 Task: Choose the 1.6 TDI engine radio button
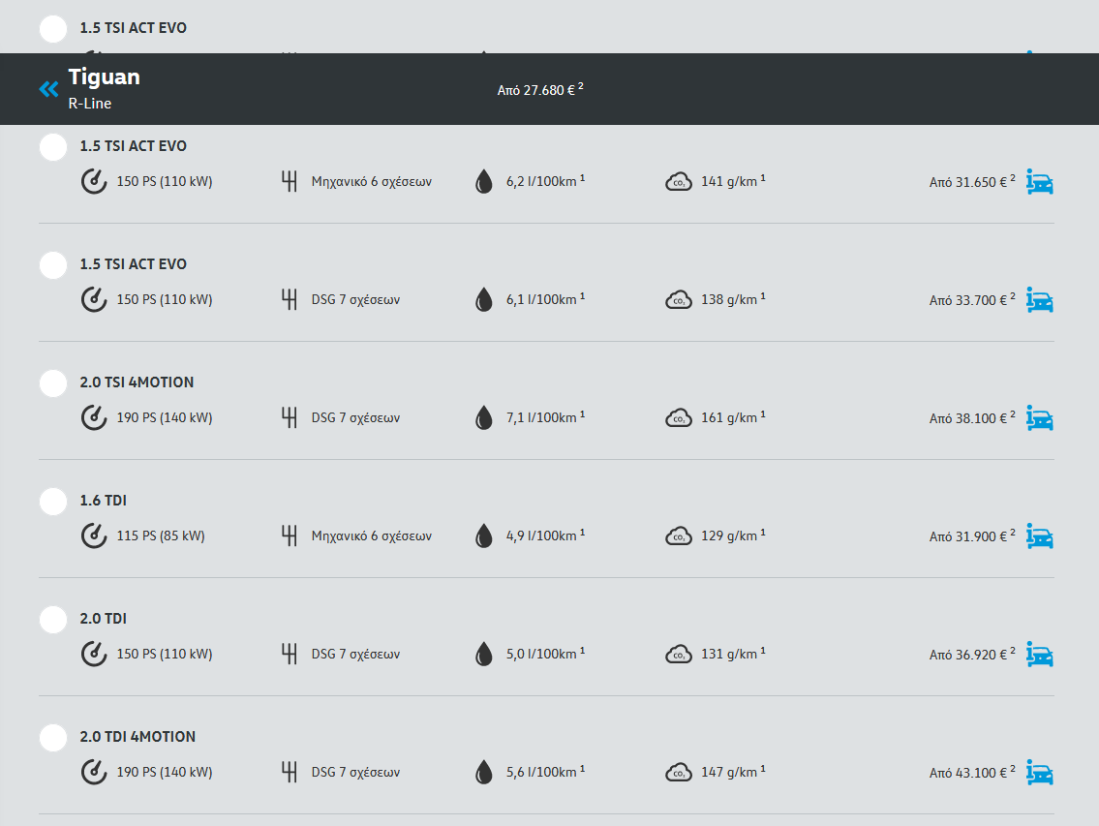pos(53,502)
